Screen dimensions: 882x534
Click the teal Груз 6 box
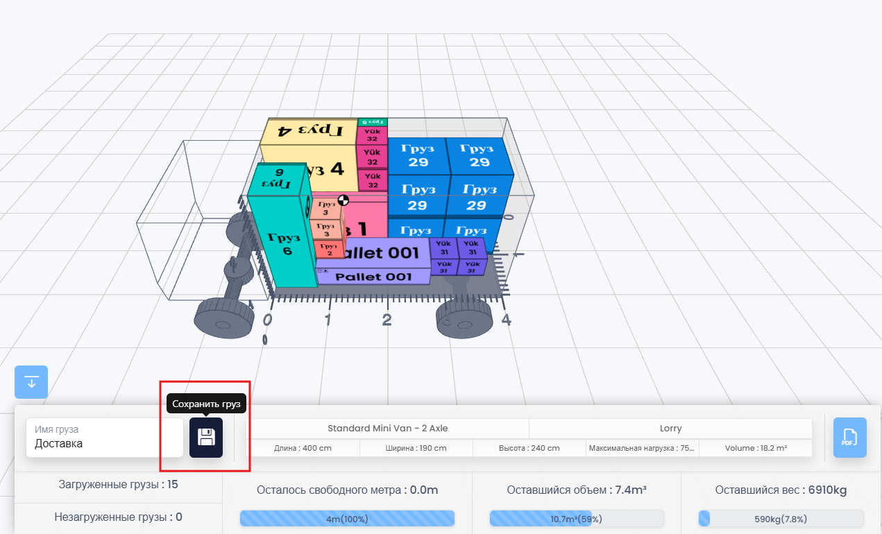point(285,243)
